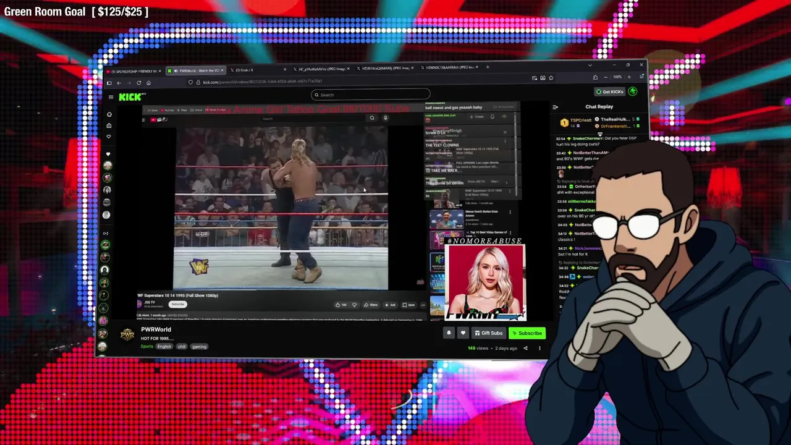The width and height of the screenshot is (791, 445).
Task: Open the video title WF Superstars 10 14 1995
Action: [178, 295]
